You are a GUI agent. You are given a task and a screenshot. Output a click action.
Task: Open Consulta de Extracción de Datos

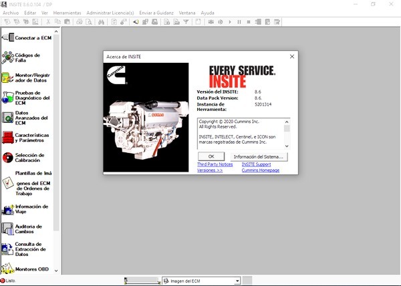[24, 249]
